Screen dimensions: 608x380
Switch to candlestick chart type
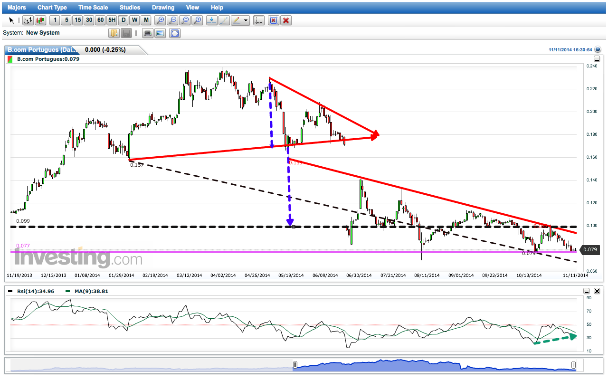click(x=40, y=20)
